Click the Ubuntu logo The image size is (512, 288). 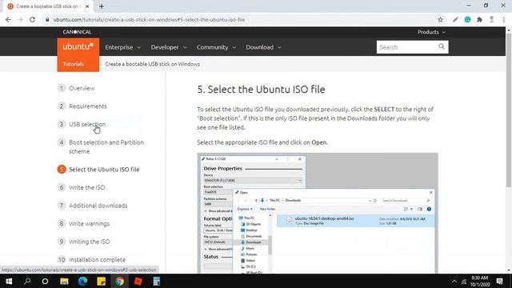[78, 46]
